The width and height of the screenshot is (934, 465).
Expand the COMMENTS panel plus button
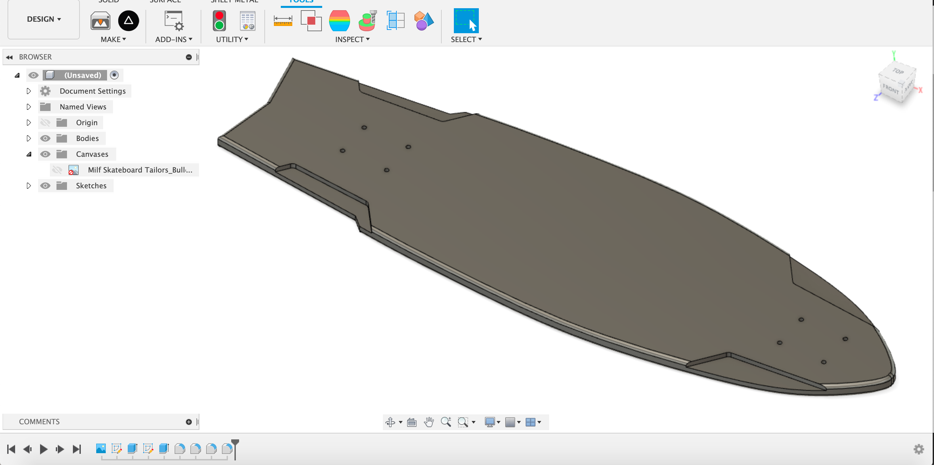click(x=189, y=422)
